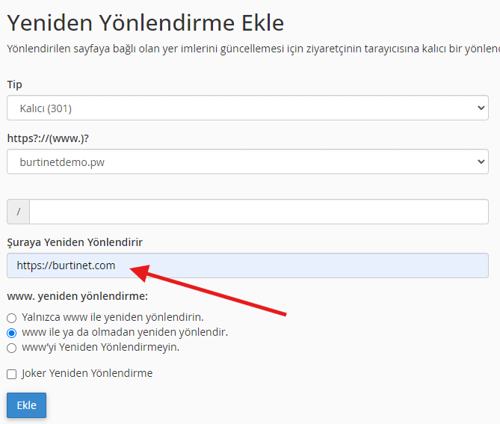Click the arrow of the domain selector

[x=481, y=162]
